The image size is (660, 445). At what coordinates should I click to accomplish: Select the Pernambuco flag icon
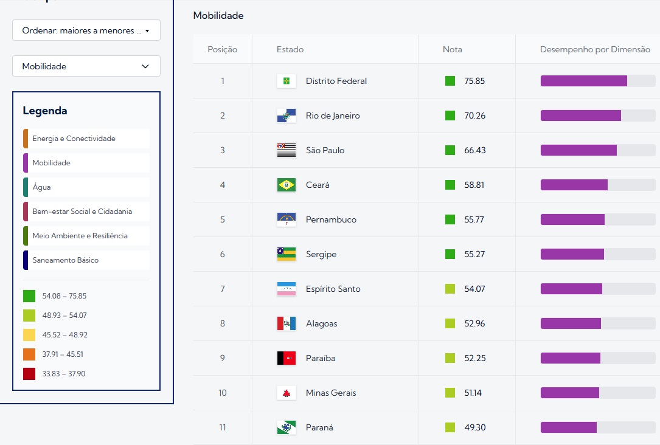click(x=286, y=219)
